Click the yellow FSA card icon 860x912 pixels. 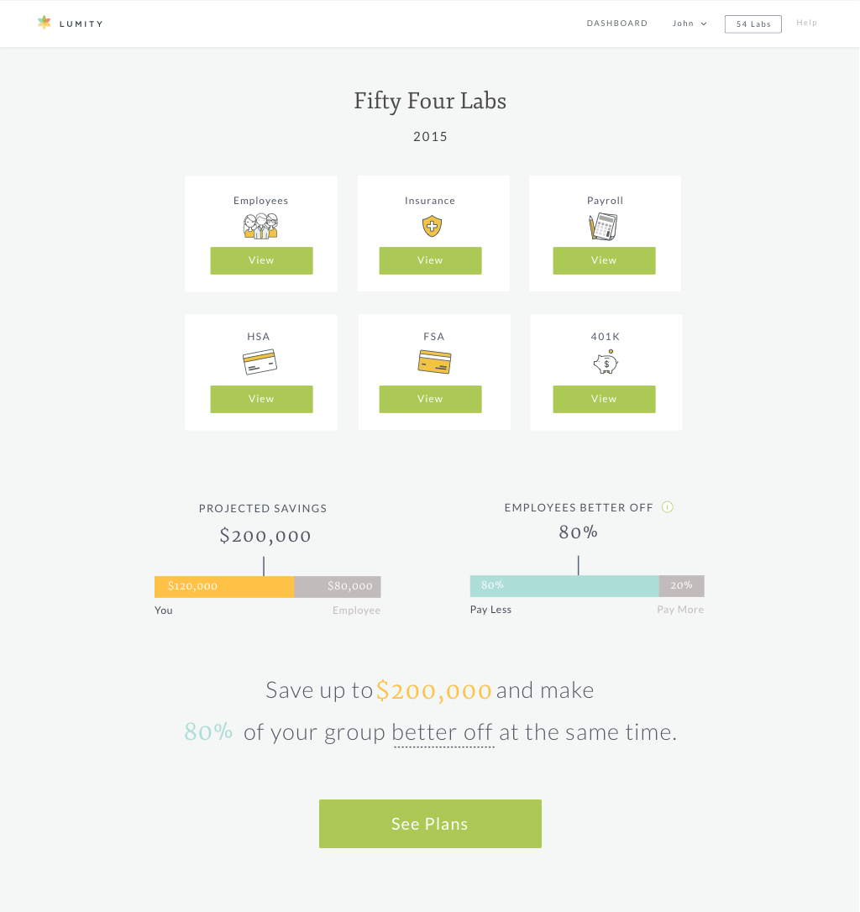point(435,362)
